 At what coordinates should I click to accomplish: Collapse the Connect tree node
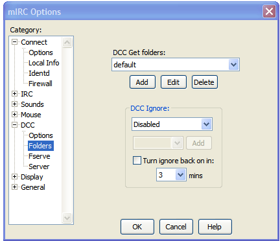(14, 42)
